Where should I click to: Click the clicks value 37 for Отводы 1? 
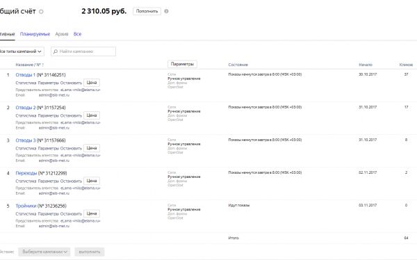point(406,74)
